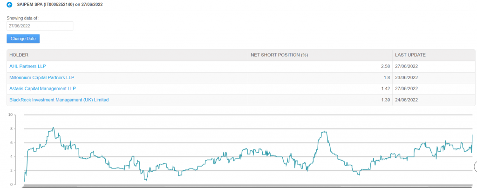Select the 2.58 net short position value
477x188 pixels.
pyautogui.click(x=386, y=66)
